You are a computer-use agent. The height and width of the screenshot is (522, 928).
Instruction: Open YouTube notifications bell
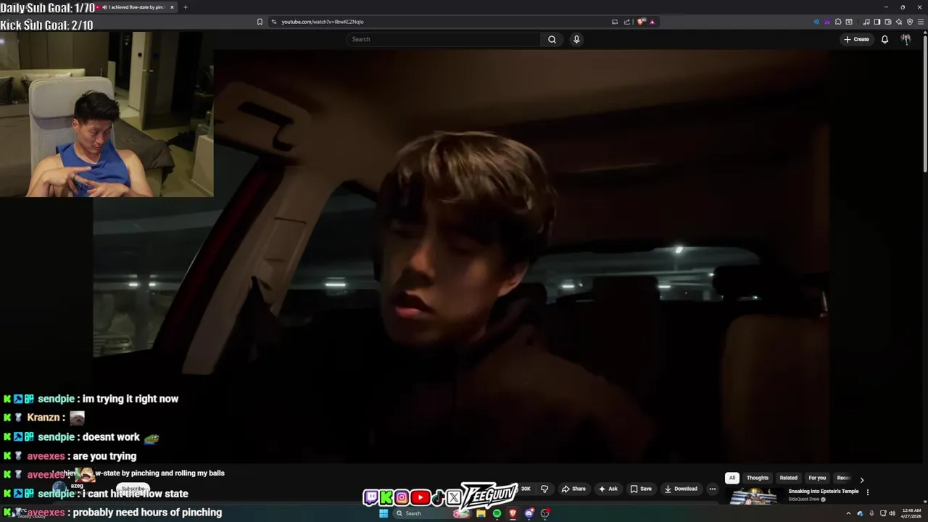(884, 39)
